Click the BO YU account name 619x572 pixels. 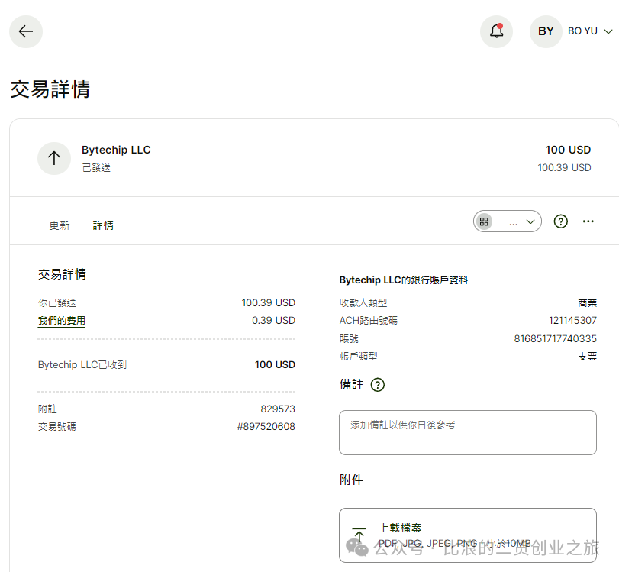[x=582, y=31]
